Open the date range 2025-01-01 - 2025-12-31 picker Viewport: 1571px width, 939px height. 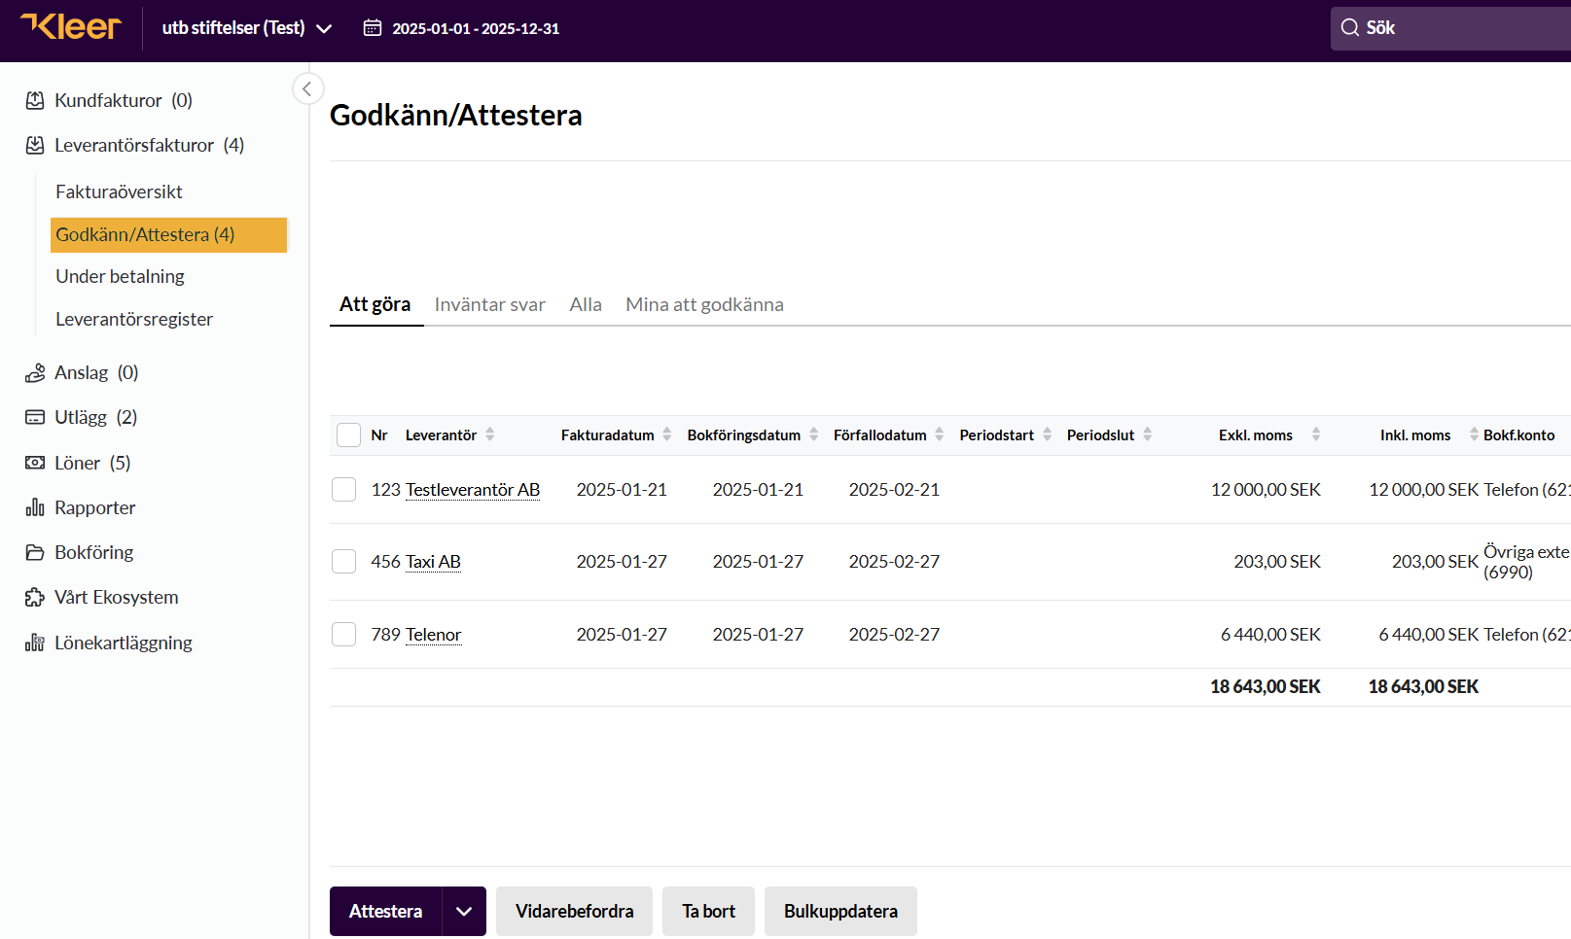tap(462, 28)
